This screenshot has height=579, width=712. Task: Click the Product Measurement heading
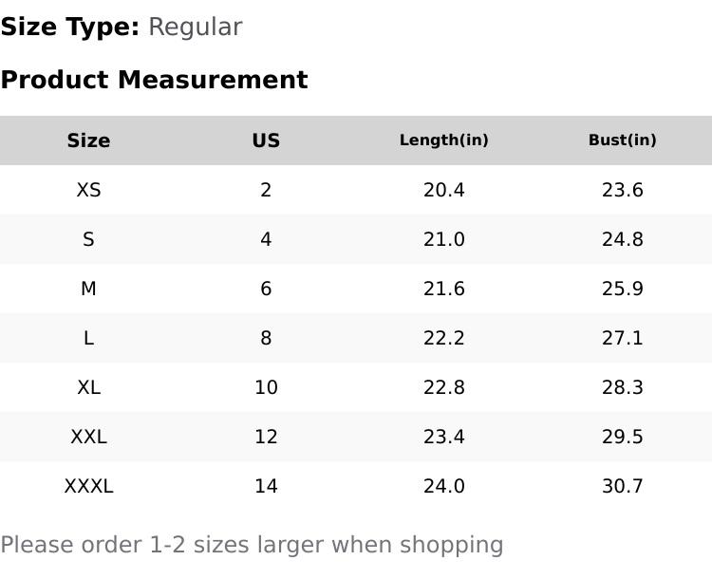[154, 80]
